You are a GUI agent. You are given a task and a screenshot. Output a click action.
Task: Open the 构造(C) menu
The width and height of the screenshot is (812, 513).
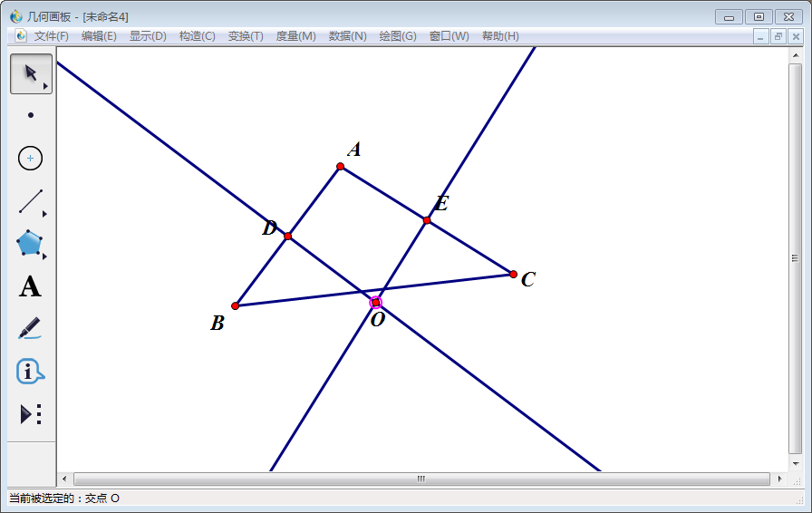point(197,36)
